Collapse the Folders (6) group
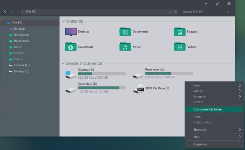The height and width of the screenshot is (150, 245). (x=63, y=21)
